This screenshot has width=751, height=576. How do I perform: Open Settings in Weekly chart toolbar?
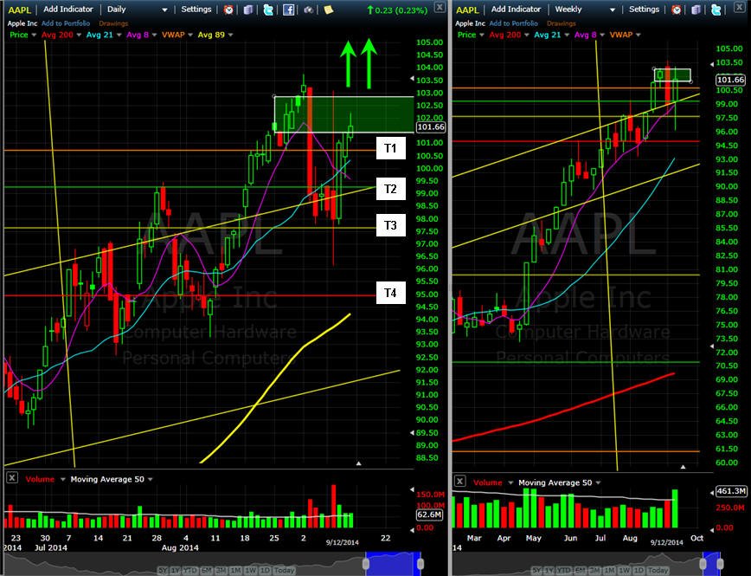click(x=644, y=10)
